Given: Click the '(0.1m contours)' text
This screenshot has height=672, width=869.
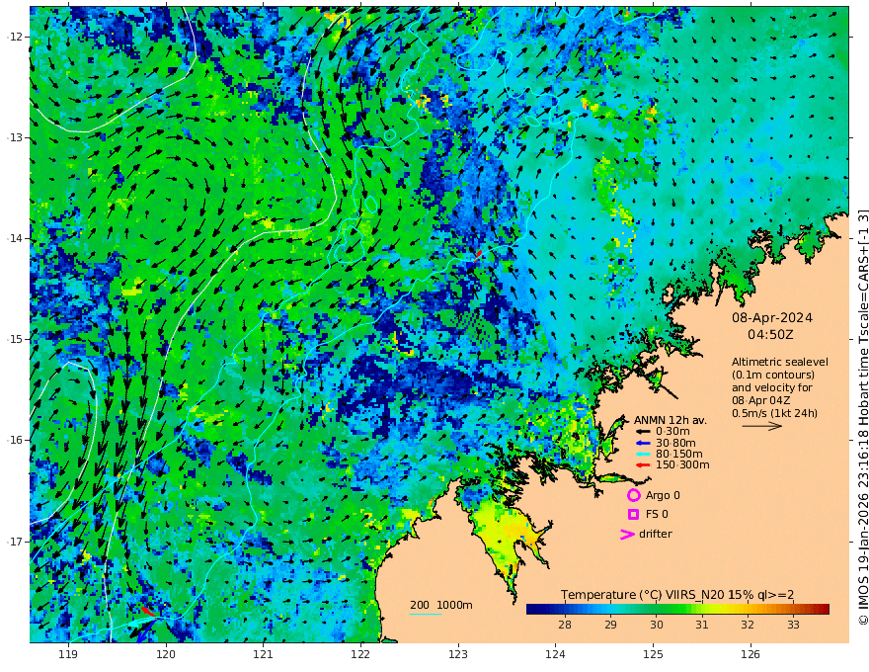Looking at the screenshot, I should coord(772,375).
